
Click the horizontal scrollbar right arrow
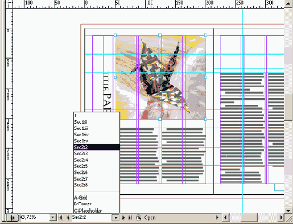coord(281,217)
